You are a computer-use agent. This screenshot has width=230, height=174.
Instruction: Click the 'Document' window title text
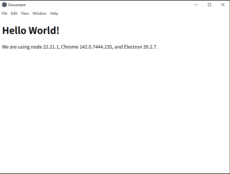17,5
